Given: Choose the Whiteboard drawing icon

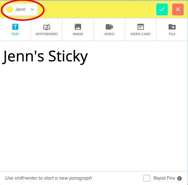Looking at the screenshot, I should coord(47,27).
